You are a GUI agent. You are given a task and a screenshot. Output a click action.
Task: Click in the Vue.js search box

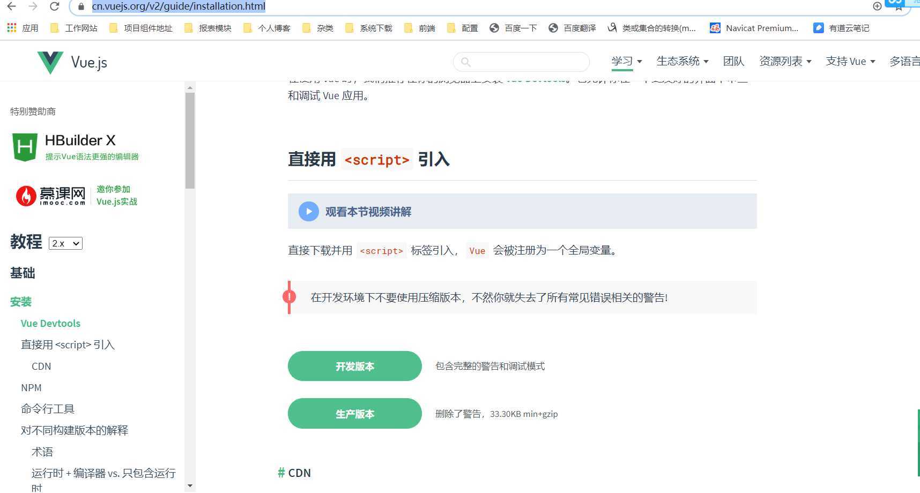[x=521, y=62]
